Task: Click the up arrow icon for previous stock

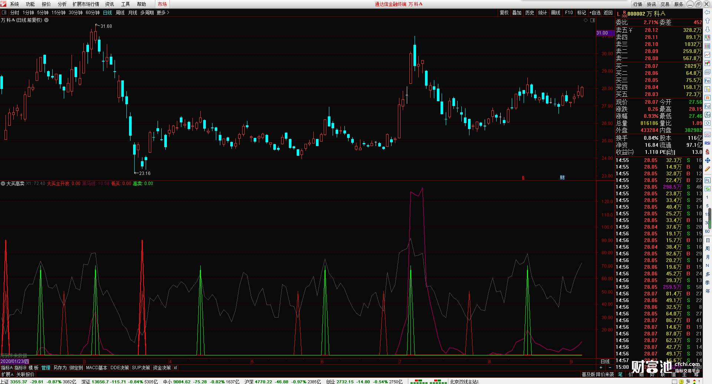Action: click(708, 21)
